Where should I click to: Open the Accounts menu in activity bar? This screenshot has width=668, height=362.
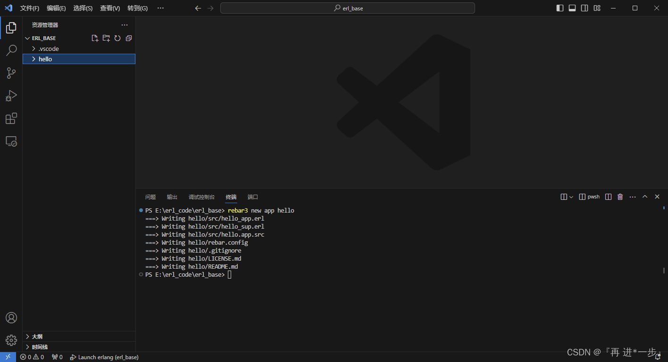click(x=11, y=318)
